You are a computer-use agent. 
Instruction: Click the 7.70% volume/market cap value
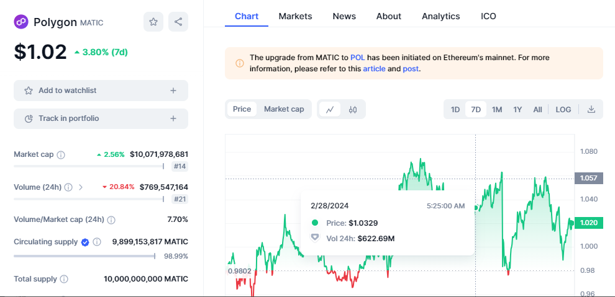(178, 219)
